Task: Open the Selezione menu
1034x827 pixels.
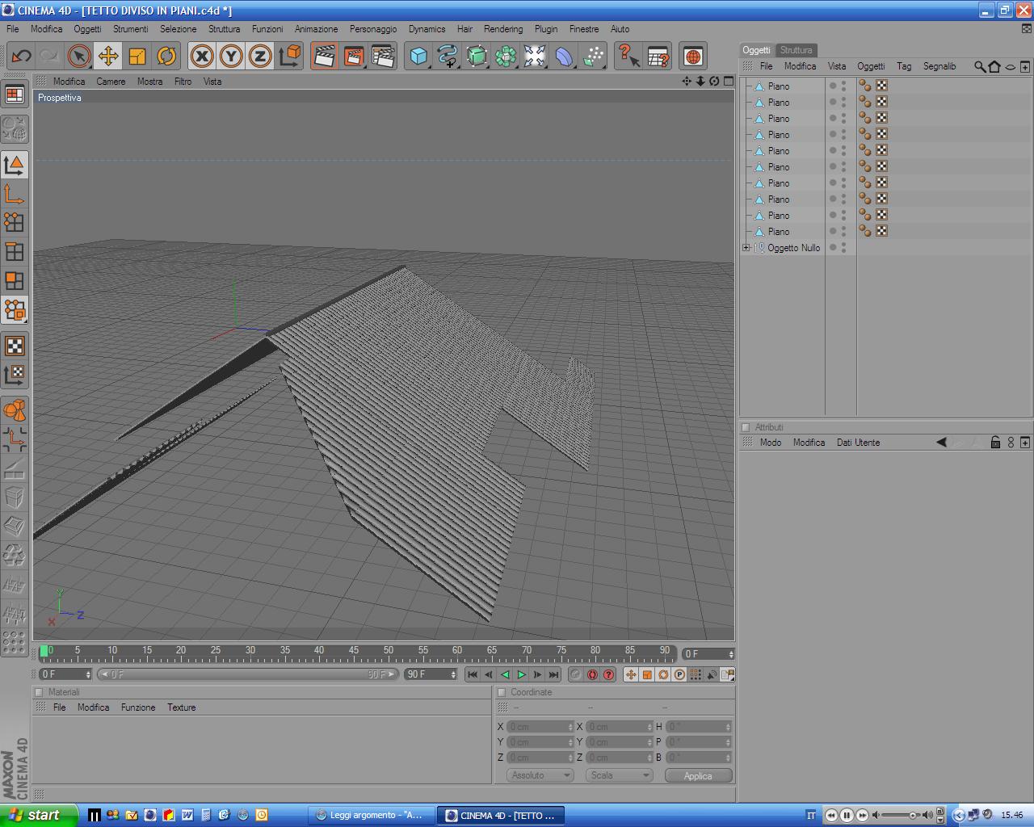Action: click(179, 29)
